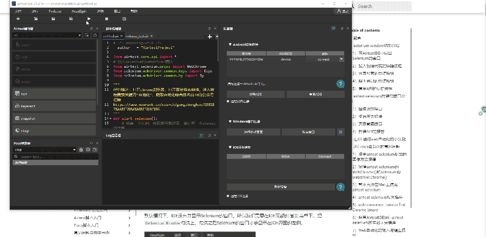Click the login user icon in the menu bar
Viewport: 486px width, 237px height.
(342, 11)
